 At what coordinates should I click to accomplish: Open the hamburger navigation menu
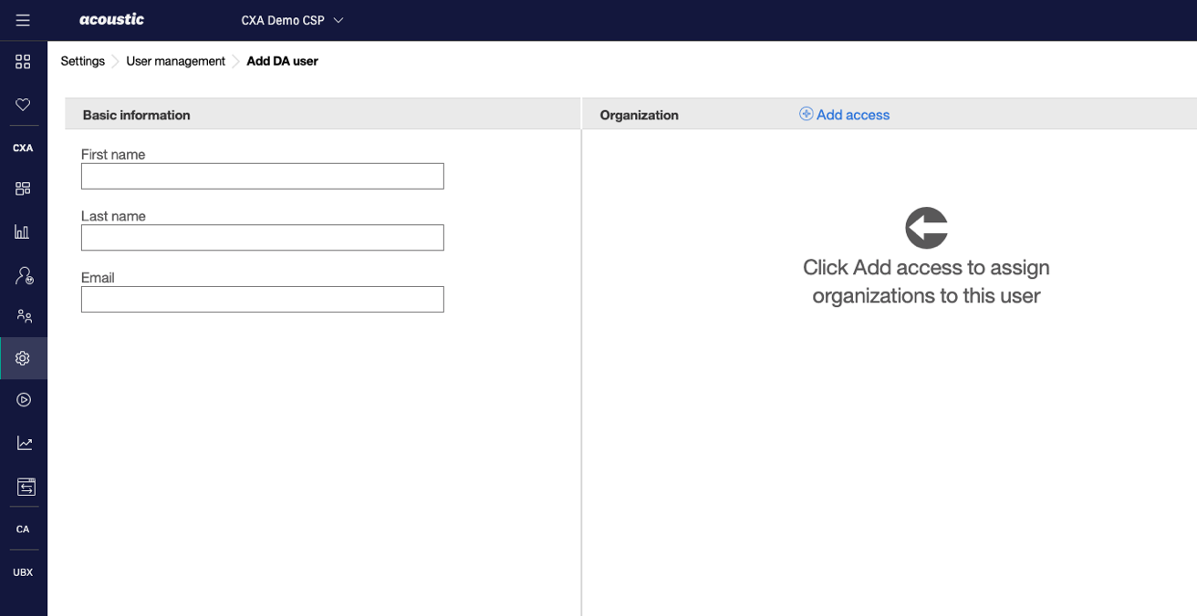click(x=23, y=20)
